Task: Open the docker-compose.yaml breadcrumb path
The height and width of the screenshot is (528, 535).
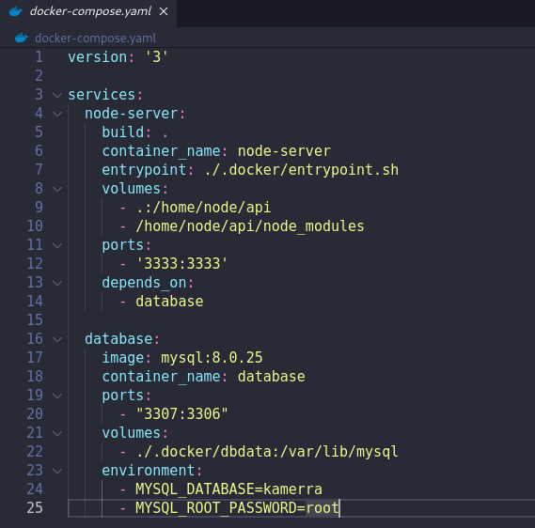Action: 96,39
